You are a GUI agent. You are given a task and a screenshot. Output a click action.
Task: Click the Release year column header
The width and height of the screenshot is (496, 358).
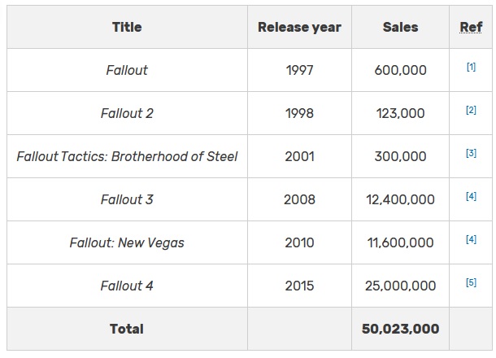[299, 27]
